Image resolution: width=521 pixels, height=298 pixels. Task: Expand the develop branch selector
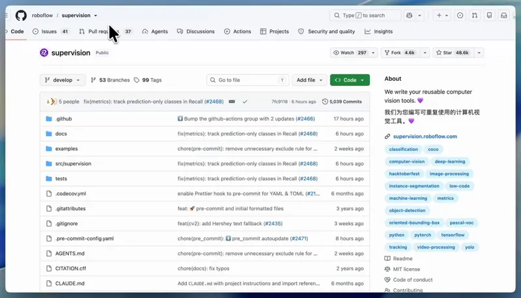63,80
